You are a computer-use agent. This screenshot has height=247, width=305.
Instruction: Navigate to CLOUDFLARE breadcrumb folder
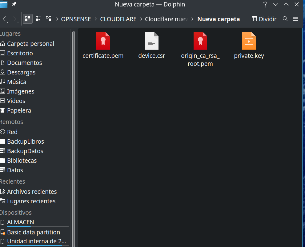(118, 19)
